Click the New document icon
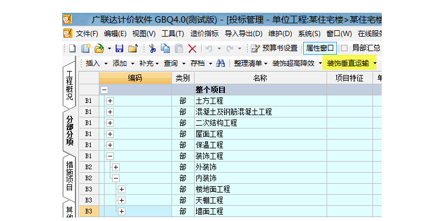 pos(72,48)
